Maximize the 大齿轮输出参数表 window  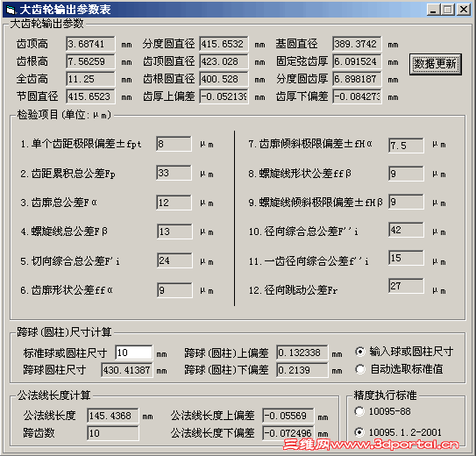coord(448,10)
